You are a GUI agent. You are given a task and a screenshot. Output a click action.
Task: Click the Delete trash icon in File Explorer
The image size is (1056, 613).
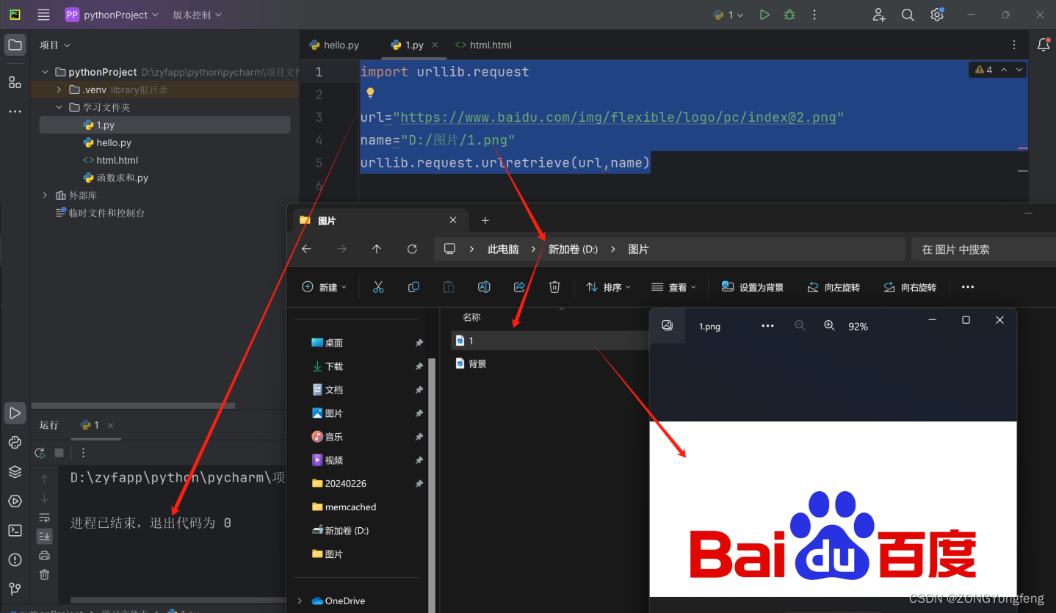click(554, 287)
